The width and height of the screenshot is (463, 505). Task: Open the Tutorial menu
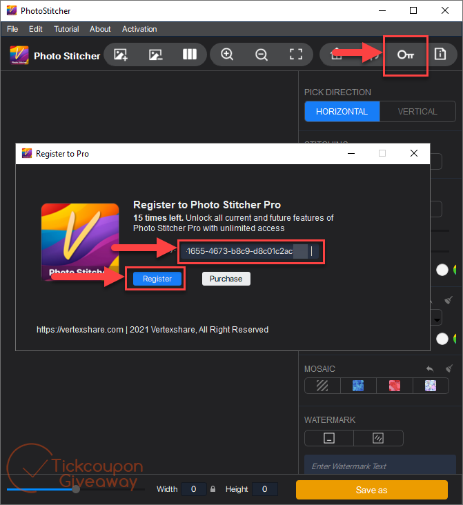(x=66, y=29)
